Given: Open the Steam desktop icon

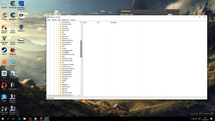Looking at the screenshot, I should pos(4,51).
